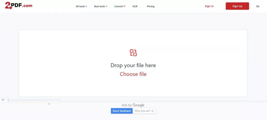267x120 pixels.
Task: Click the Choose file link
Action: (x=133, y=74)
